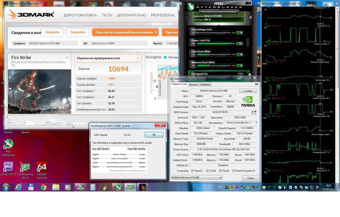Open CPUID CPU-Z desktop shortcut
This screenshot has width=340, height=217.
[8, 169]
